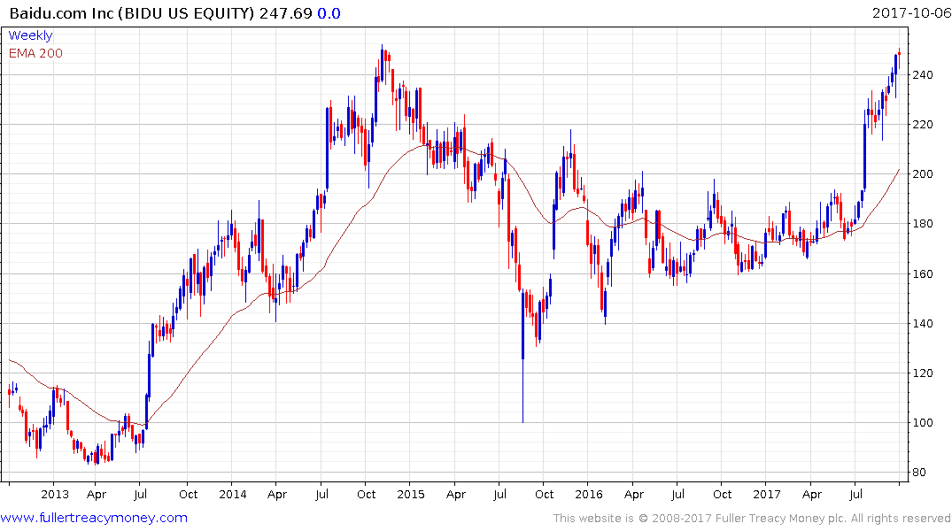Click the 200 price axis label

(922, 174)
